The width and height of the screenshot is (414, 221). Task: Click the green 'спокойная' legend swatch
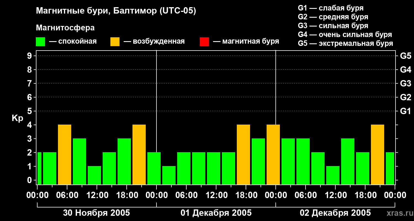tap(40, 42)
